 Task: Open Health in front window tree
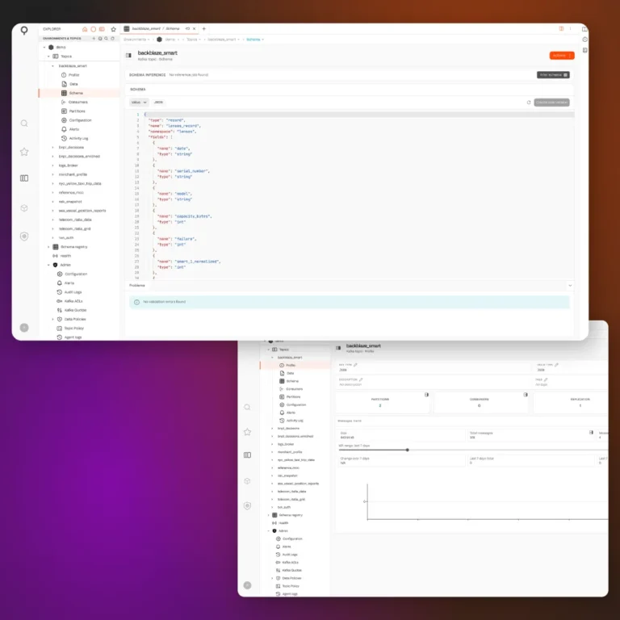65,256
